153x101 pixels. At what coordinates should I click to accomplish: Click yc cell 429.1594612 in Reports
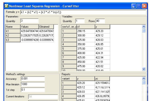[x=102, y=83]
